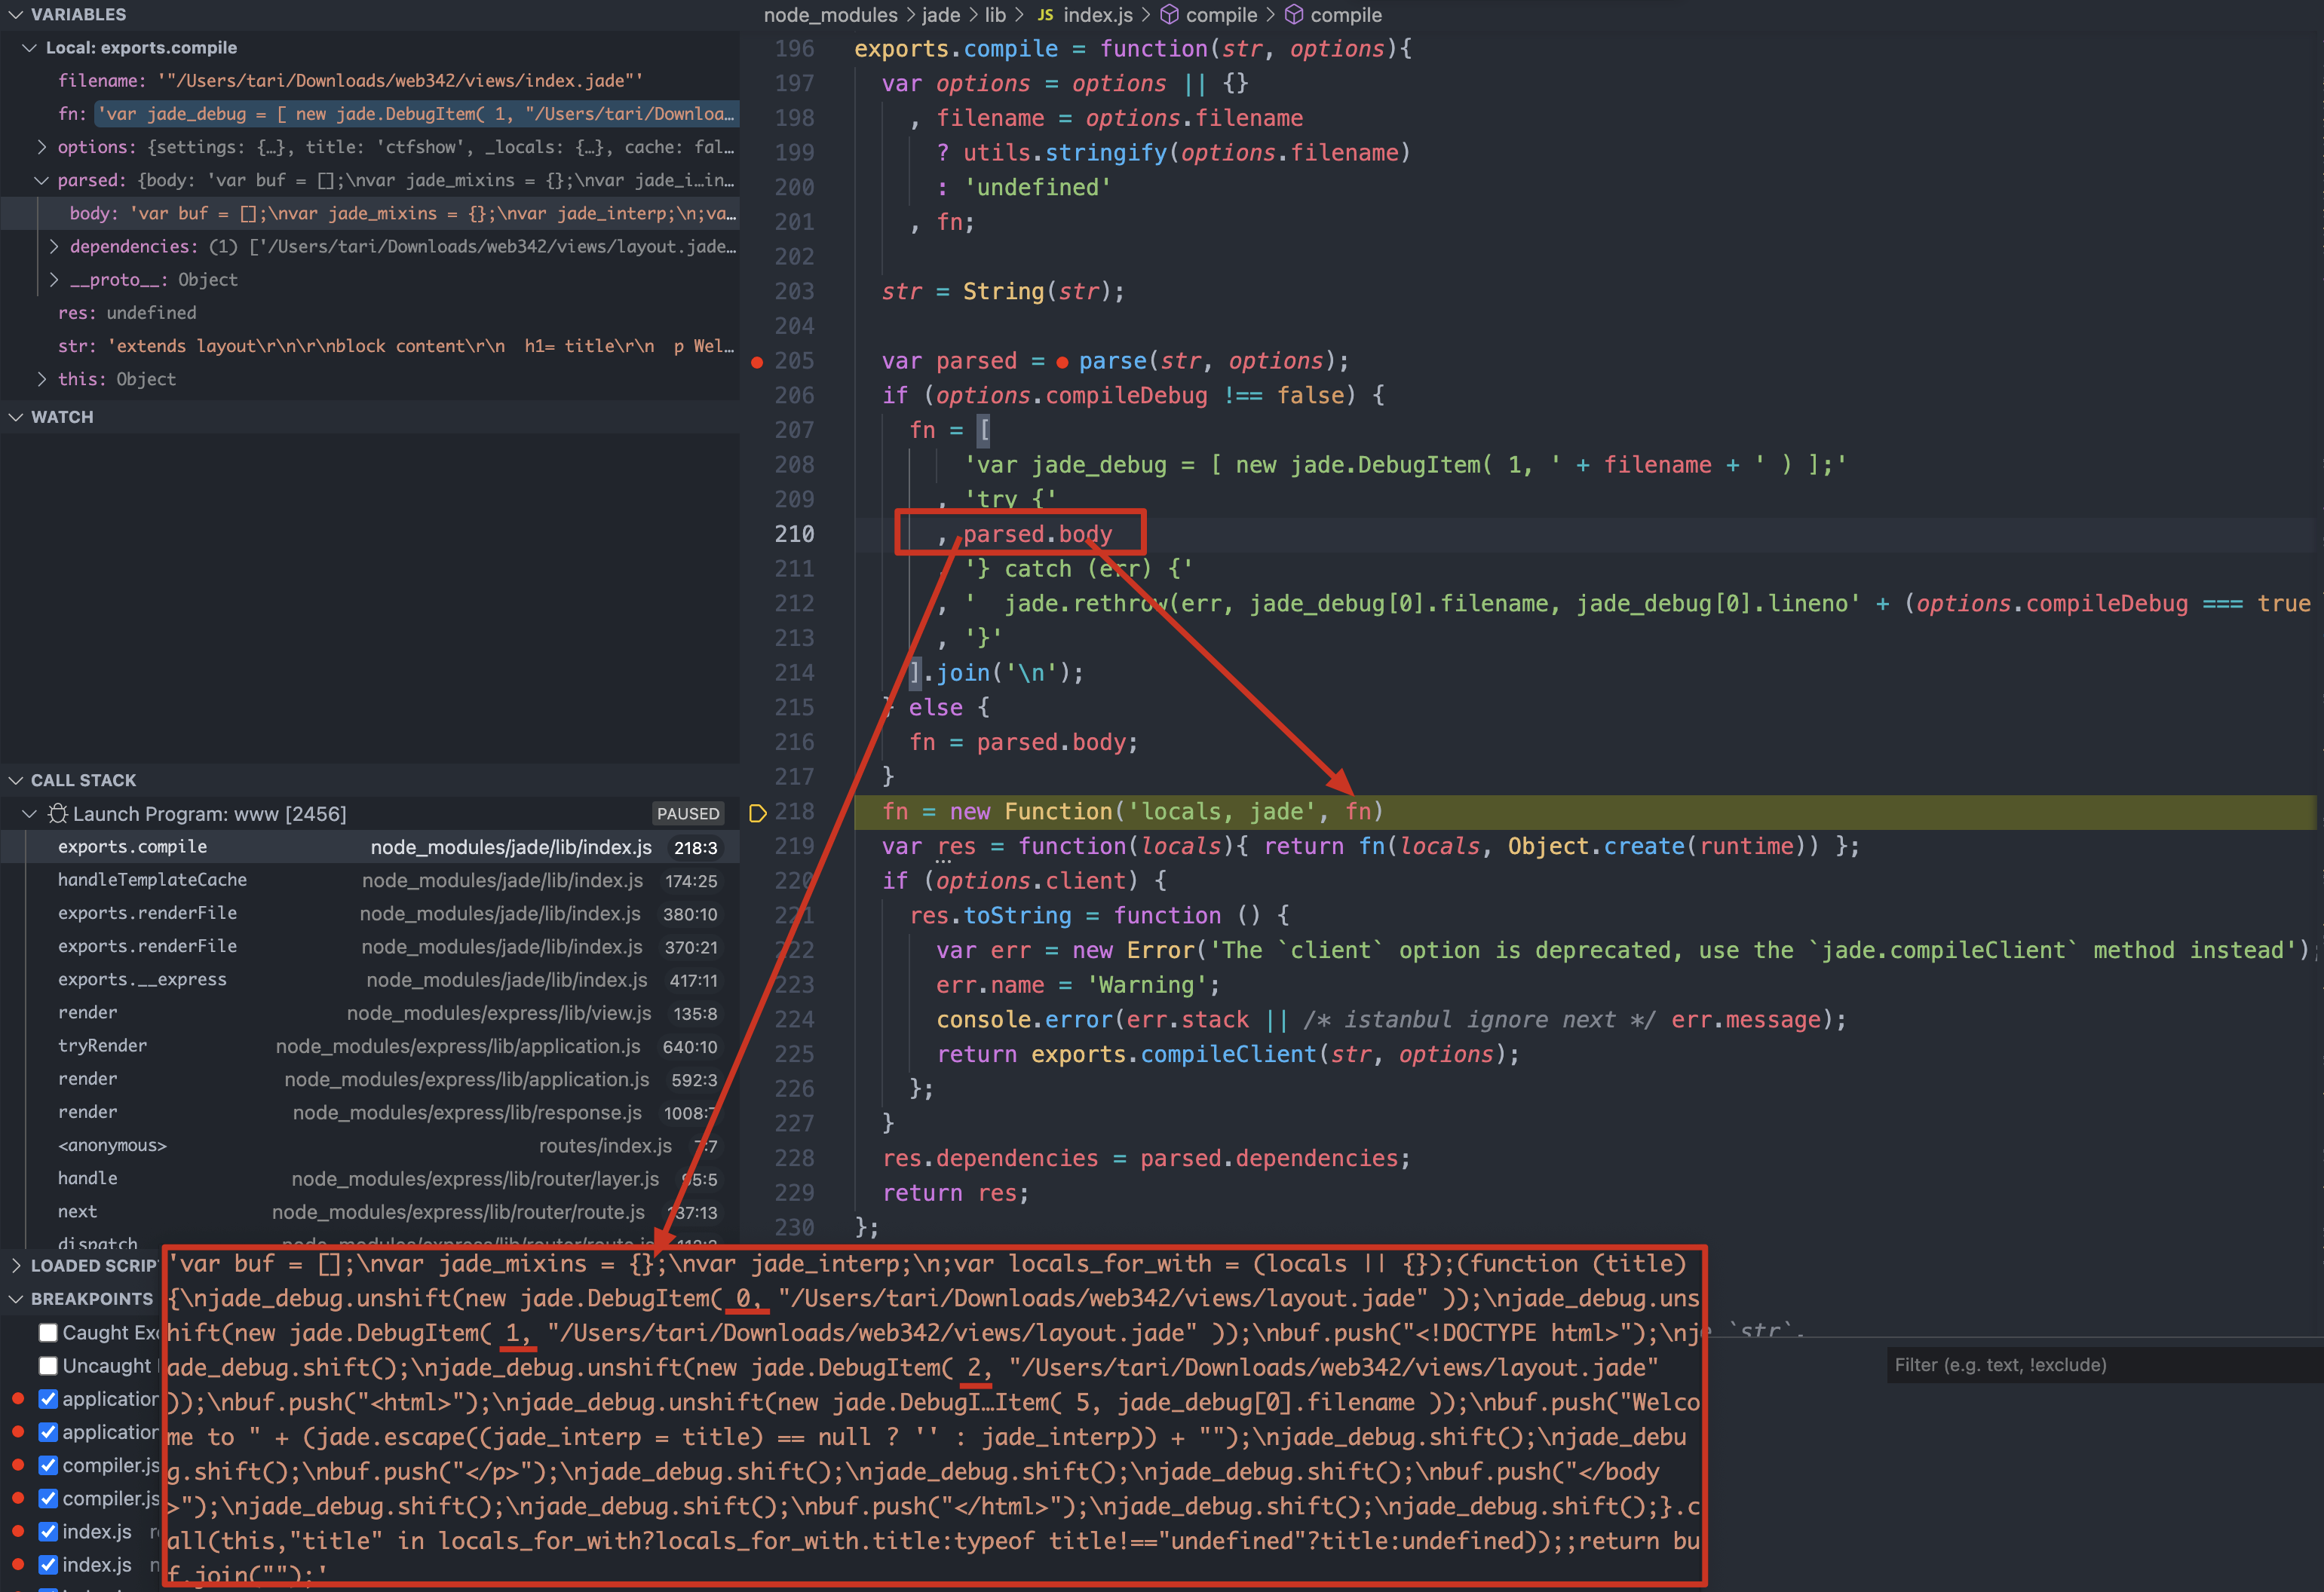Select the node_modules breadcrumb item

tap(830, 15)
